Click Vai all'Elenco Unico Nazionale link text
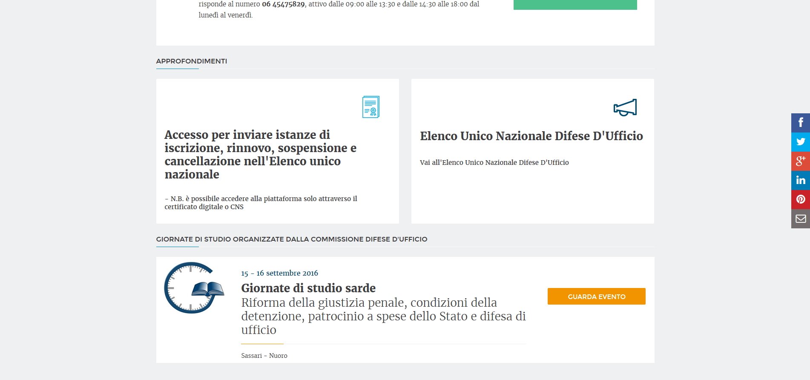The width and height of the screenshot is (810, 380). (x=494, y=162)
